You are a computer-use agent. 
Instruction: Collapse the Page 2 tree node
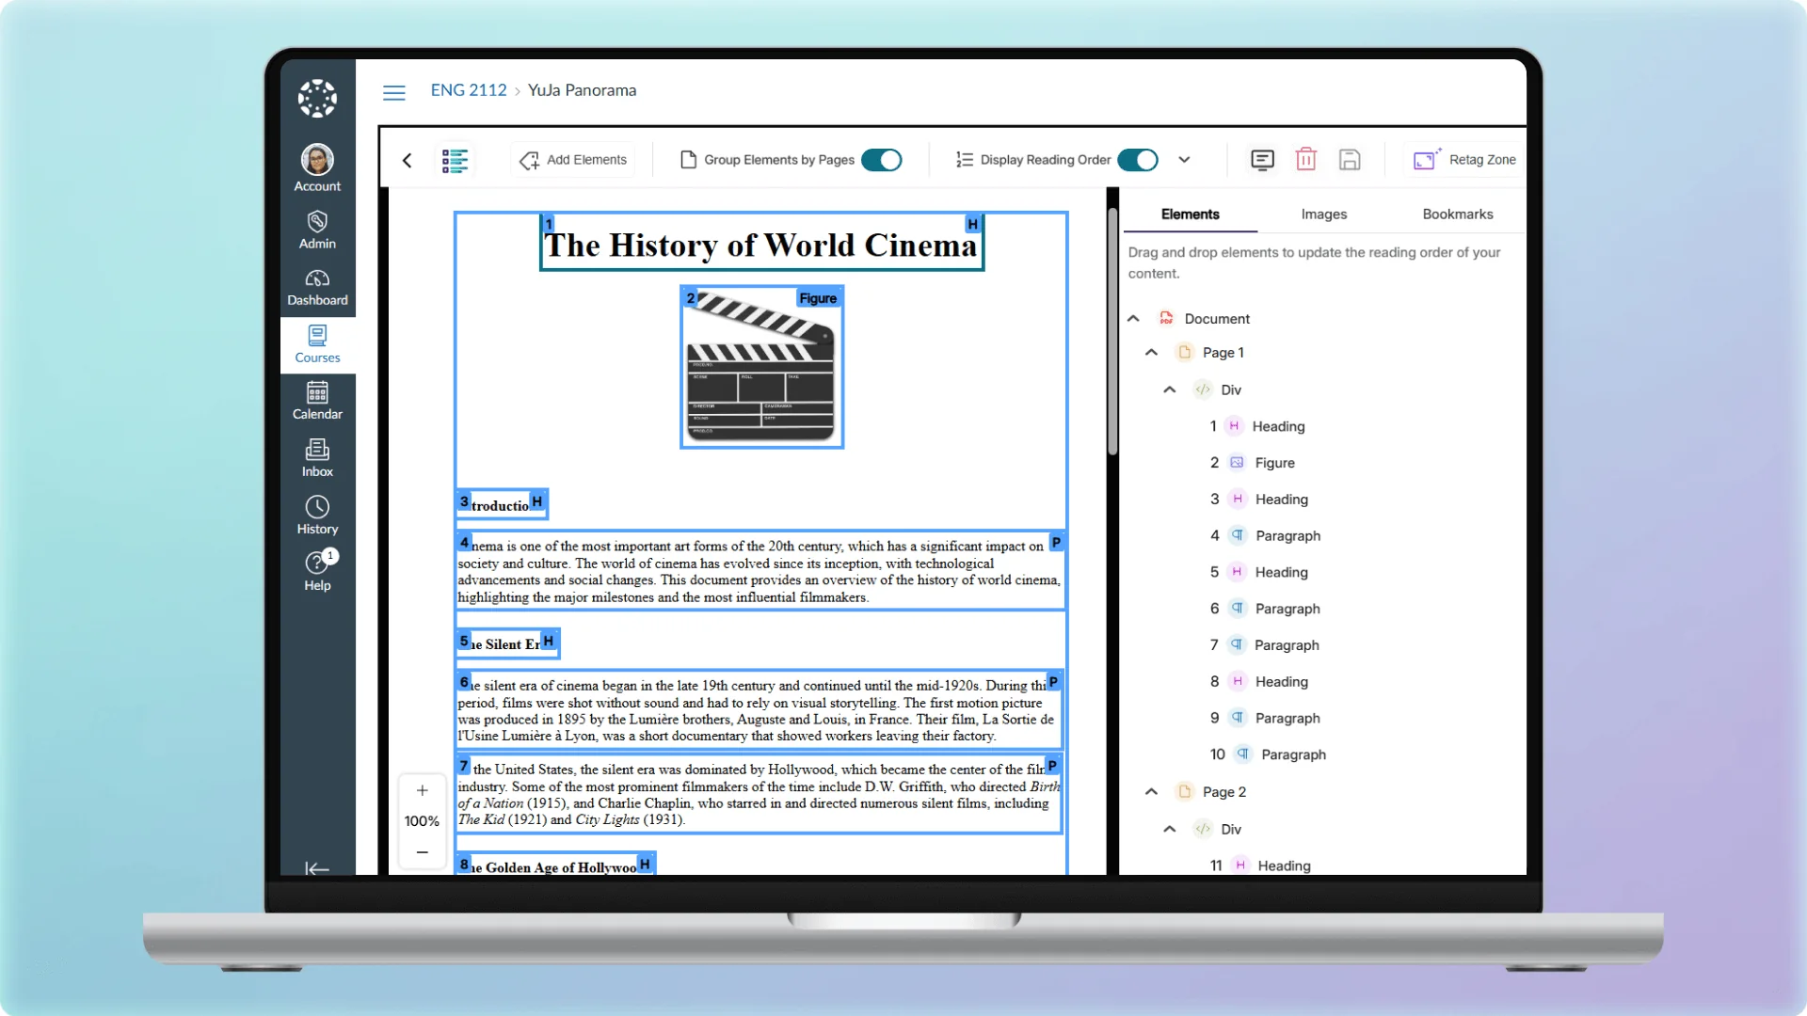point(1151,792)
